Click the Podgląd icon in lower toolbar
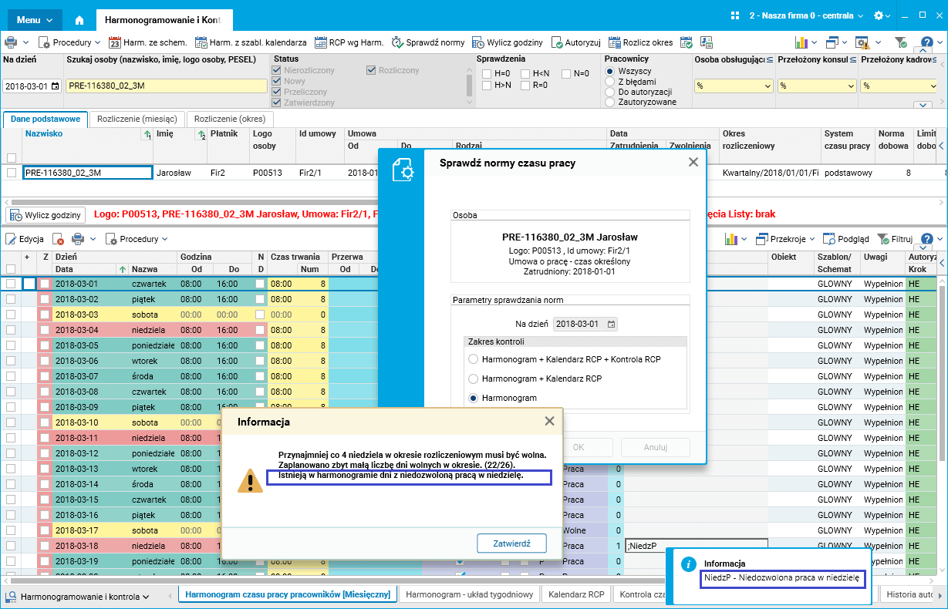This screenshot has width=948, height=609. [829, 239]
